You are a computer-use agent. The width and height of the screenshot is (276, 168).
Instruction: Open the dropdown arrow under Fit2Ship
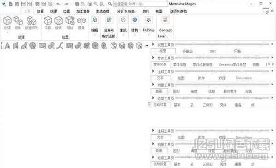[x=149, y=35]
